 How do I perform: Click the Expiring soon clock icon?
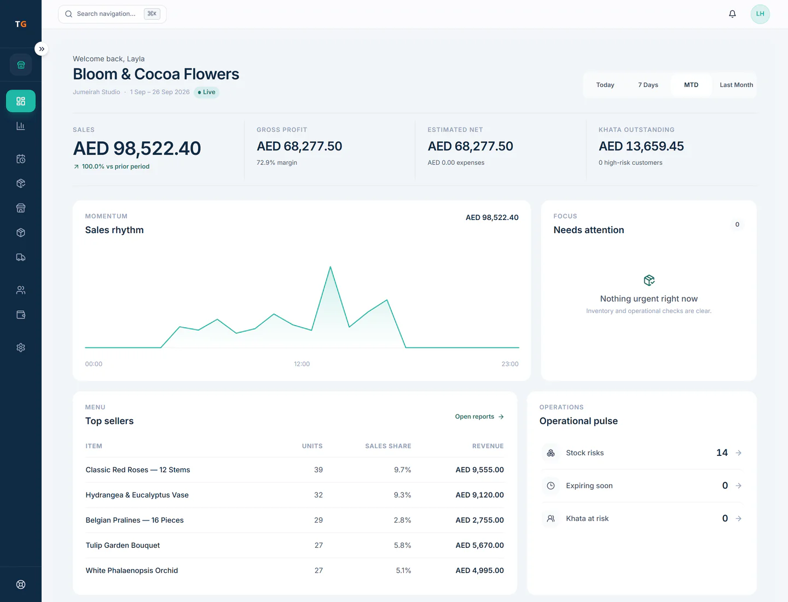(551, 485)
